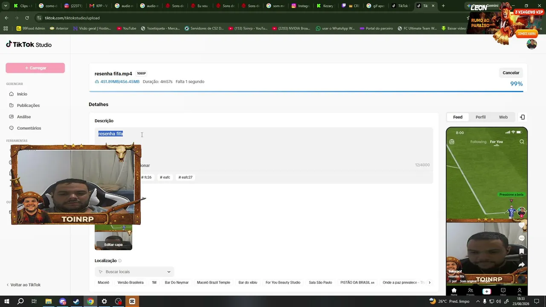Open Análise in the sidebar
Screen dimensions: 546x307
tap(23, 117)
